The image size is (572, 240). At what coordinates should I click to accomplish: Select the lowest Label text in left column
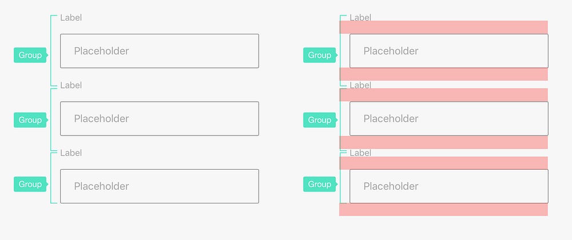(x=71, y=153)
